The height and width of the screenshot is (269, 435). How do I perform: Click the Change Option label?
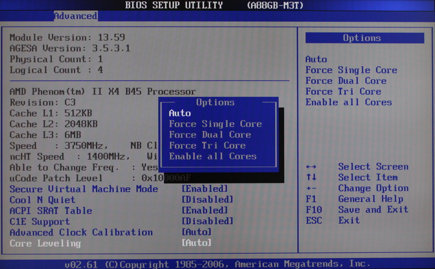[x=373, y=188]
